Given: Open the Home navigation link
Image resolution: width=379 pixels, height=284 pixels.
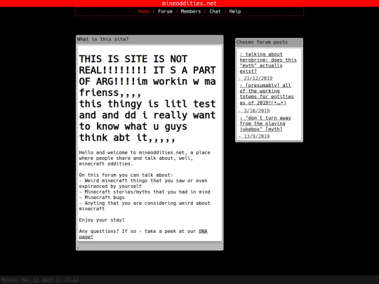Looking at the screenshot, I should pyautogui.click(x=144, y=11).
